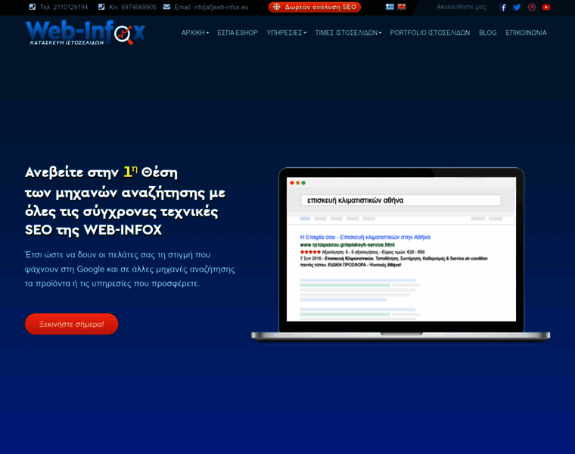Image resolution: width=575 pixels, height=454 pixels.
Task: Expand the ΤΙΜΕΣ ΙΣΤΟΣΕΛΙΔΩΝ dropdown menu
Action: click(x=348, y=33)
